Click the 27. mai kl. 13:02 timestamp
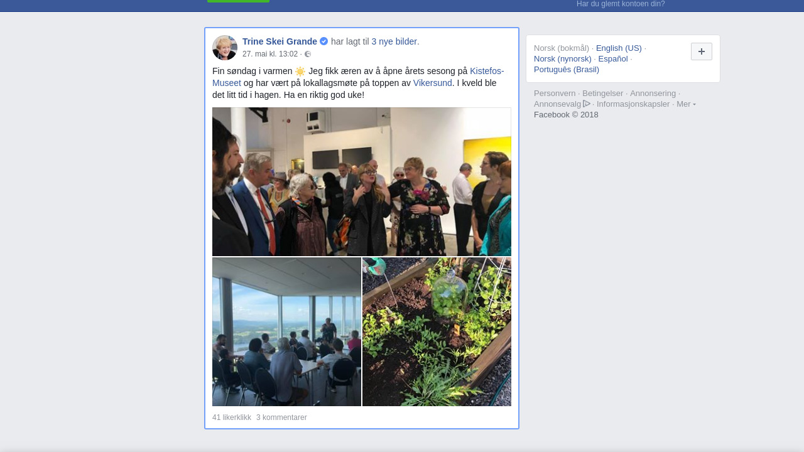Viewport: 804px width, 452px height. (x=270, y=54)
